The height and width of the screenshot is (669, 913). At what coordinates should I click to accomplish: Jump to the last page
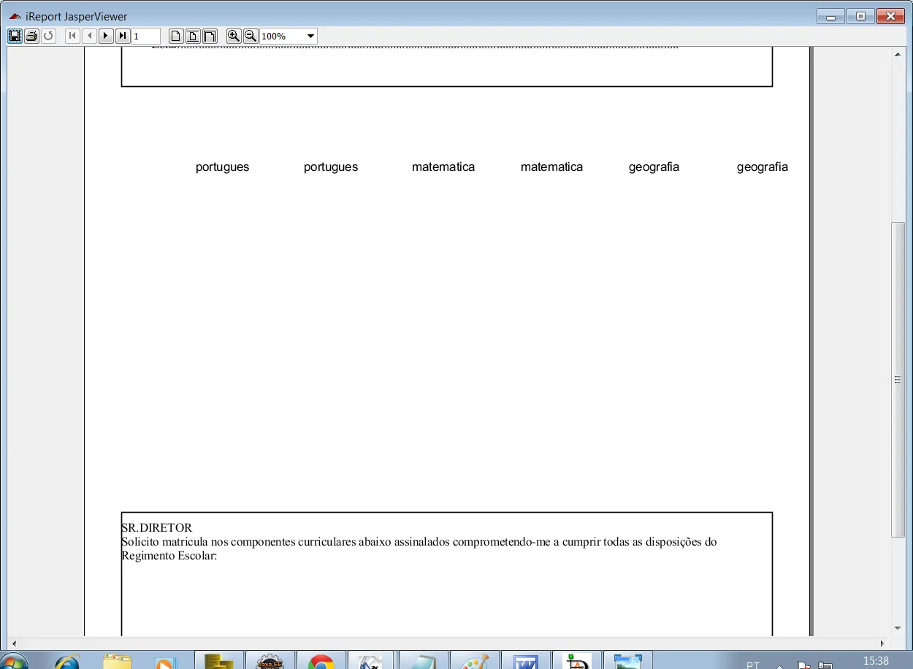click(123, 36)
